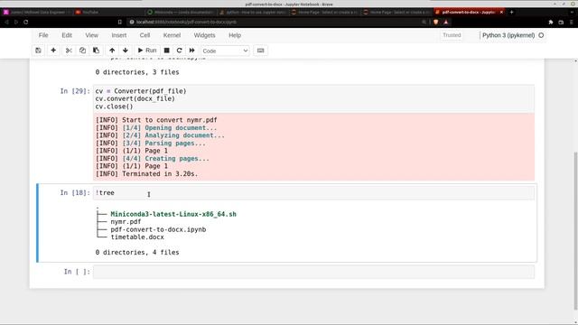Click the In [18] cell prompt
The image size is (578, 325).
click(x=75, y=192)
